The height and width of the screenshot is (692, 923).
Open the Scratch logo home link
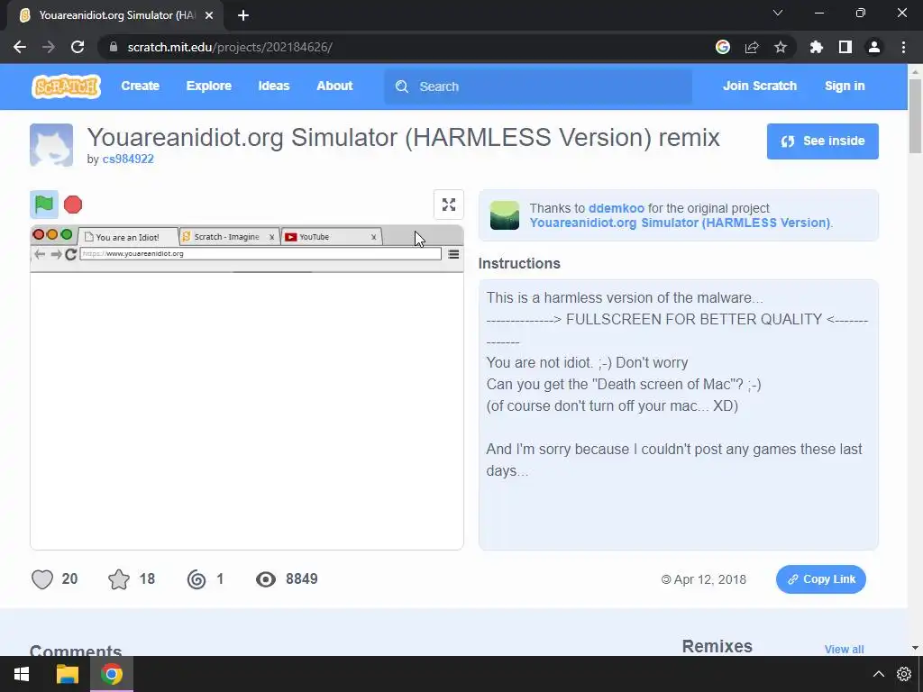(66, 86)
